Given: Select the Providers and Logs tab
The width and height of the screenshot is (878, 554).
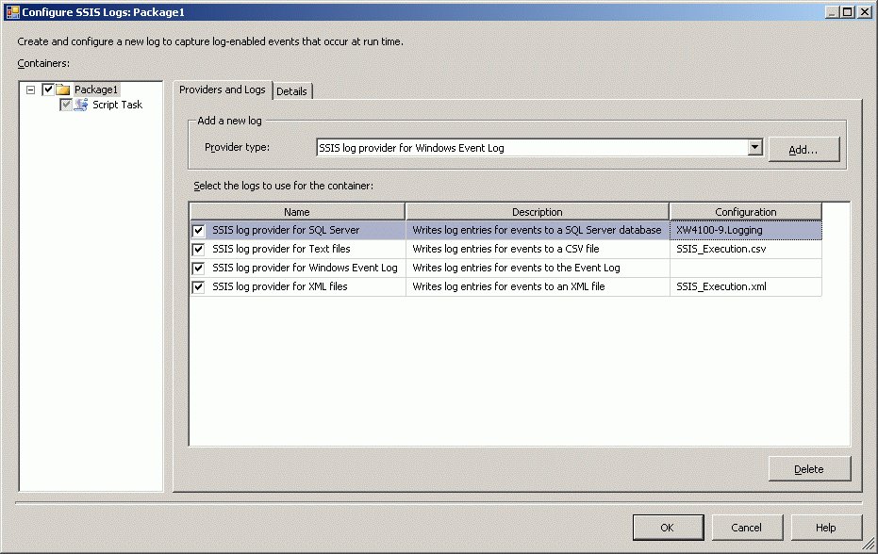Looking at the screenshot, I should point(223,90).
